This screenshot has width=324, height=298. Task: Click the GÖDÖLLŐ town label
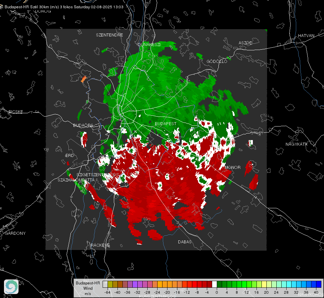pyautogui.click(x=217, y=61)
